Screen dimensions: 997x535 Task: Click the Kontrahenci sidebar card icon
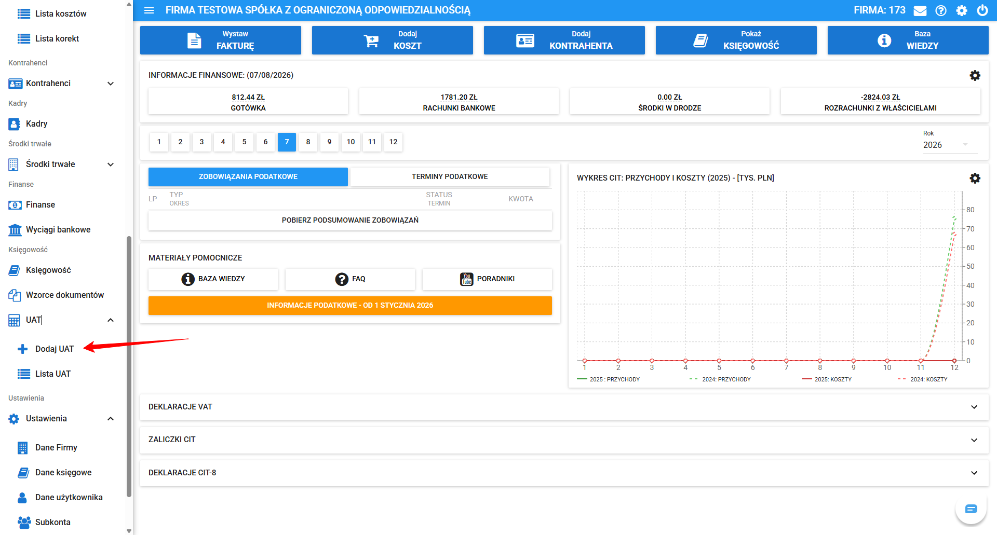coord(15,84)
